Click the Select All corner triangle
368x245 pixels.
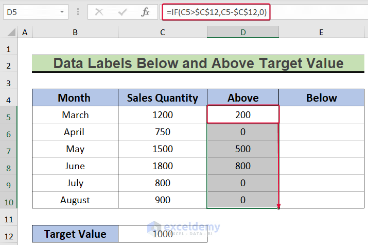click(x=9, y=33)
